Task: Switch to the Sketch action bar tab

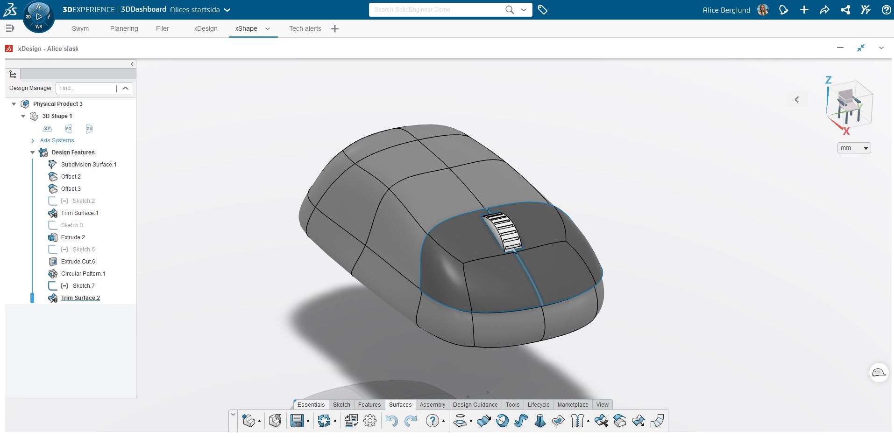Action: click(x=341, y=405)
